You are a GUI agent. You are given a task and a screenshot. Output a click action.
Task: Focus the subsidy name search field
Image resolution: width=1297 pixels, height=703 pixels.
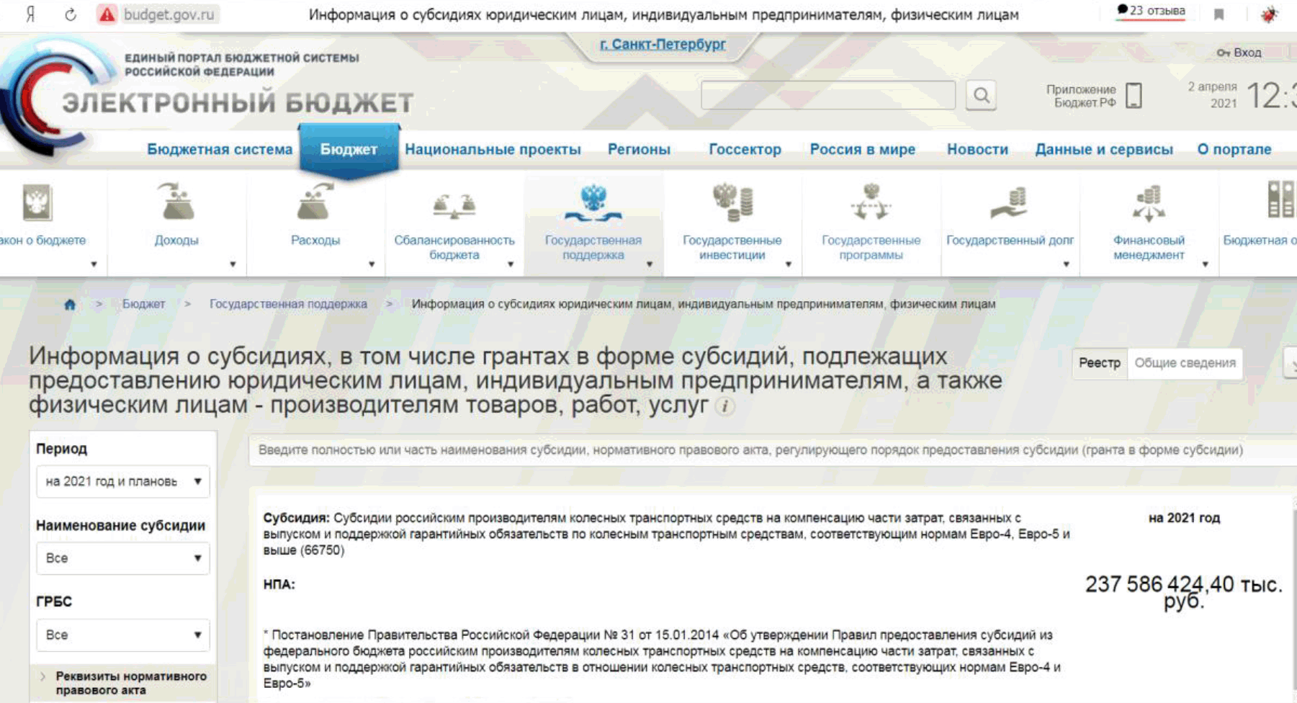pos(772,450)
